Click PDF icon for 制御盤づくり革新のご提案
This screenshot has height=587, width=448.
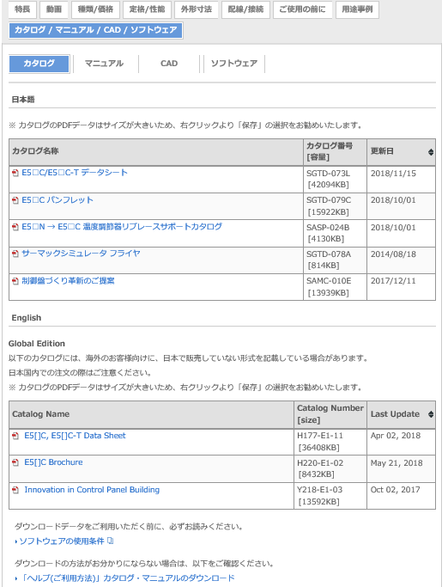tap(15, 281)
